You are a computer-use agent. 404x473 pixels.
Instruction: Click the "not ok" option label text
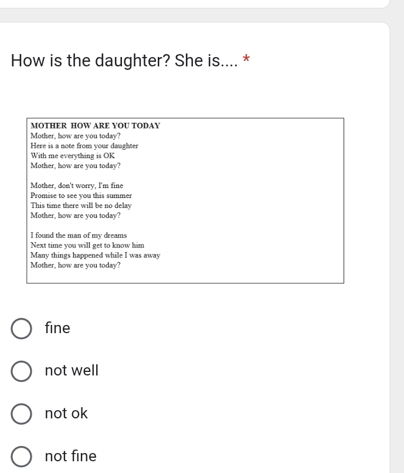(66, 413)
